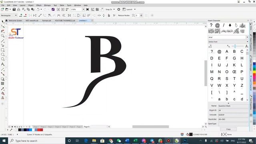Open the zoom level dropdown

coord(83,10)
